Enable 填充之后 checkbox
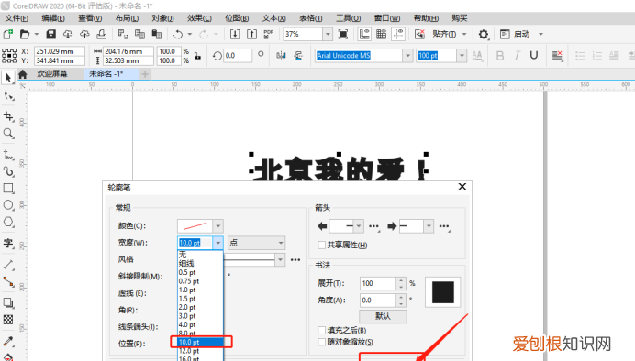The image size is (635, 361). click(x=321, y=330)
